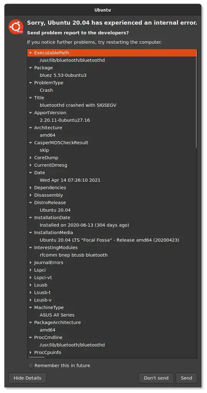The image size is (207, 393).
Task: Collapse the Architecture arrow
Action: pos(30,127)
